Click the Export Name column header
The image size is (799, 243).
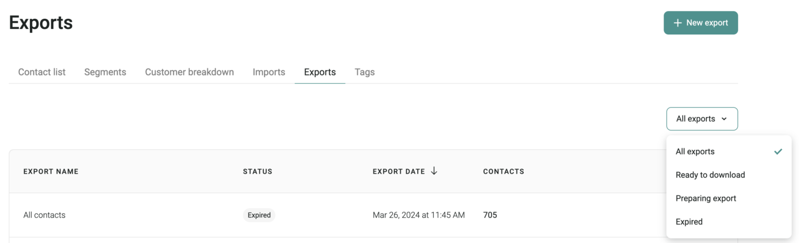(x=51, y=171)
